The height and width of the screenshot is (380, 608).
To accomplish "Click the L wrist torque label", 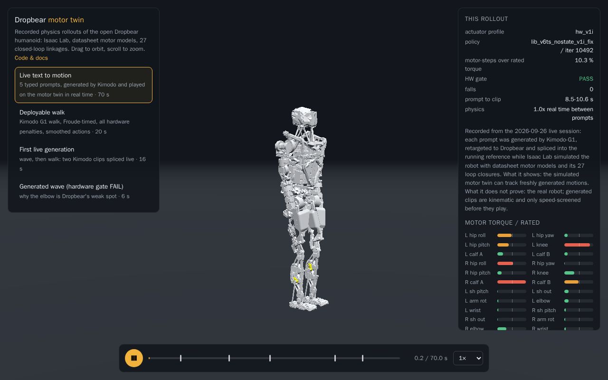I will coord(473,310).
